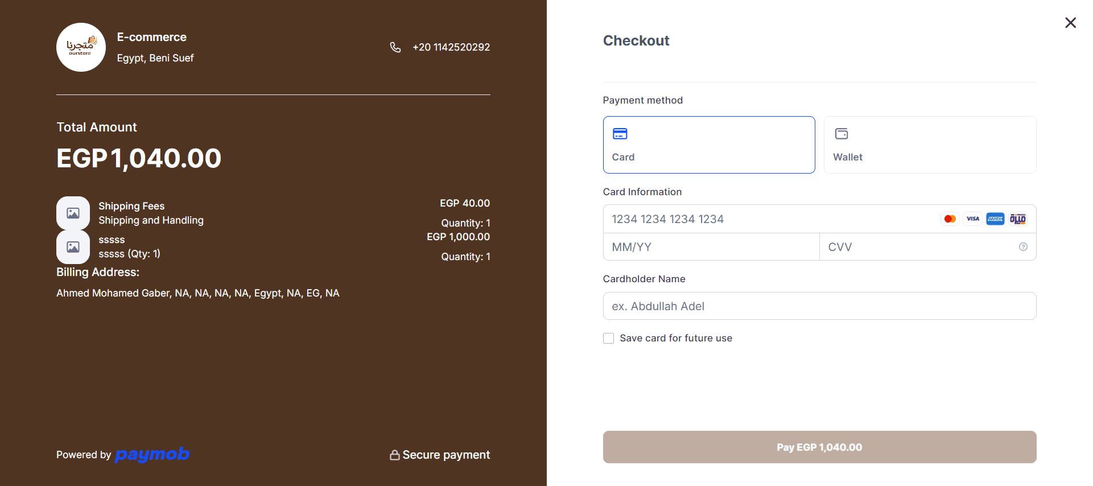Viewport: 1093px width, 486px height.
Task: Click the sssss product image placeholder
Action: 73,246
